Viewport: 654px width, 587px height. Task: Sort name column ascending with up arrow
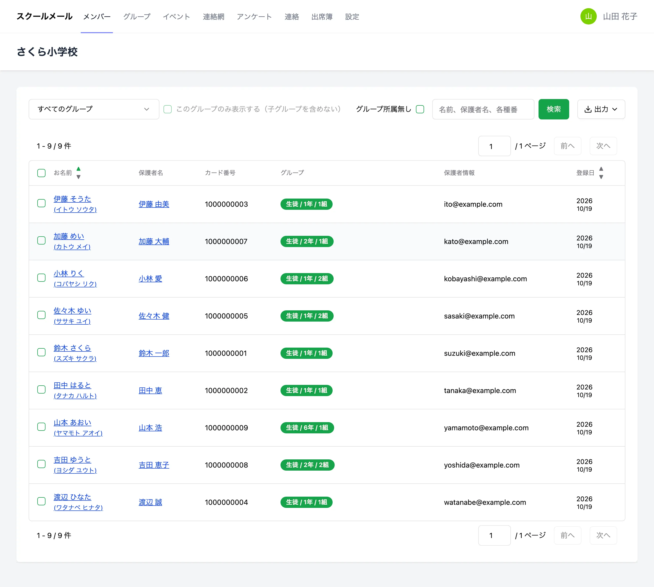point(78,169)
